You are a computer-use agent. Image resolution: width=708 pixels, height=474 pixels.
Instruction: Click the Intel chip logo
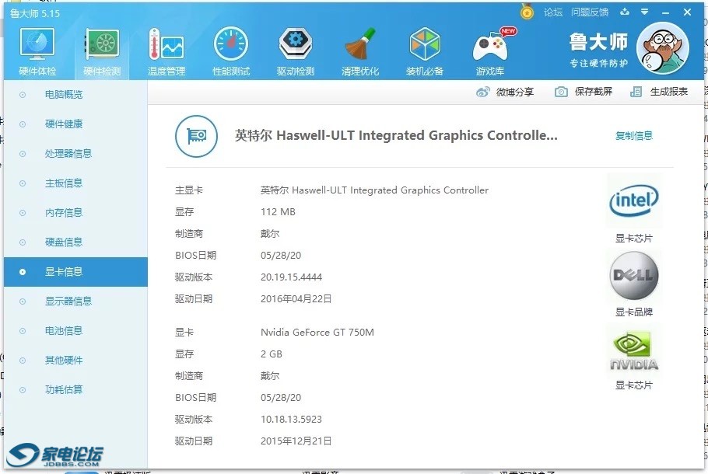[x=634, y=200]
